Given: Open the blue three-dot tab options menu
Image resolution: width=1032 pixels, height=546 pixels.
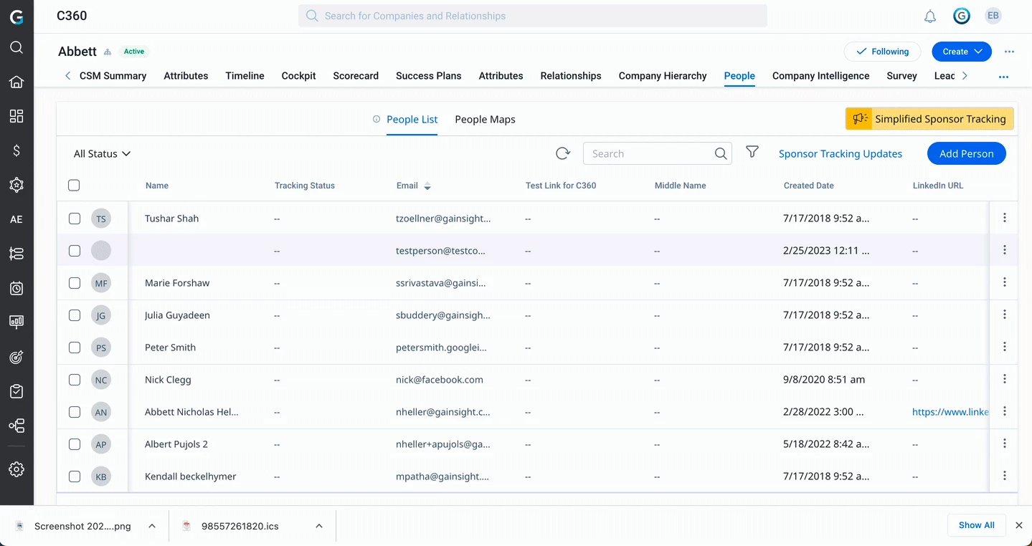Looking at the screenshot, I should pos(1004,77).
